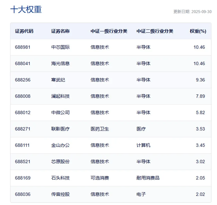Image resolution: width=217 pixels, height=205 pixels.
Task: Click weight value 3.45
Action: [x=200, y=145]
